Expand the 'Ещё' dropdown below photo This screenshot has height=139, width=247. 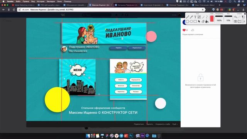point(175,124)
